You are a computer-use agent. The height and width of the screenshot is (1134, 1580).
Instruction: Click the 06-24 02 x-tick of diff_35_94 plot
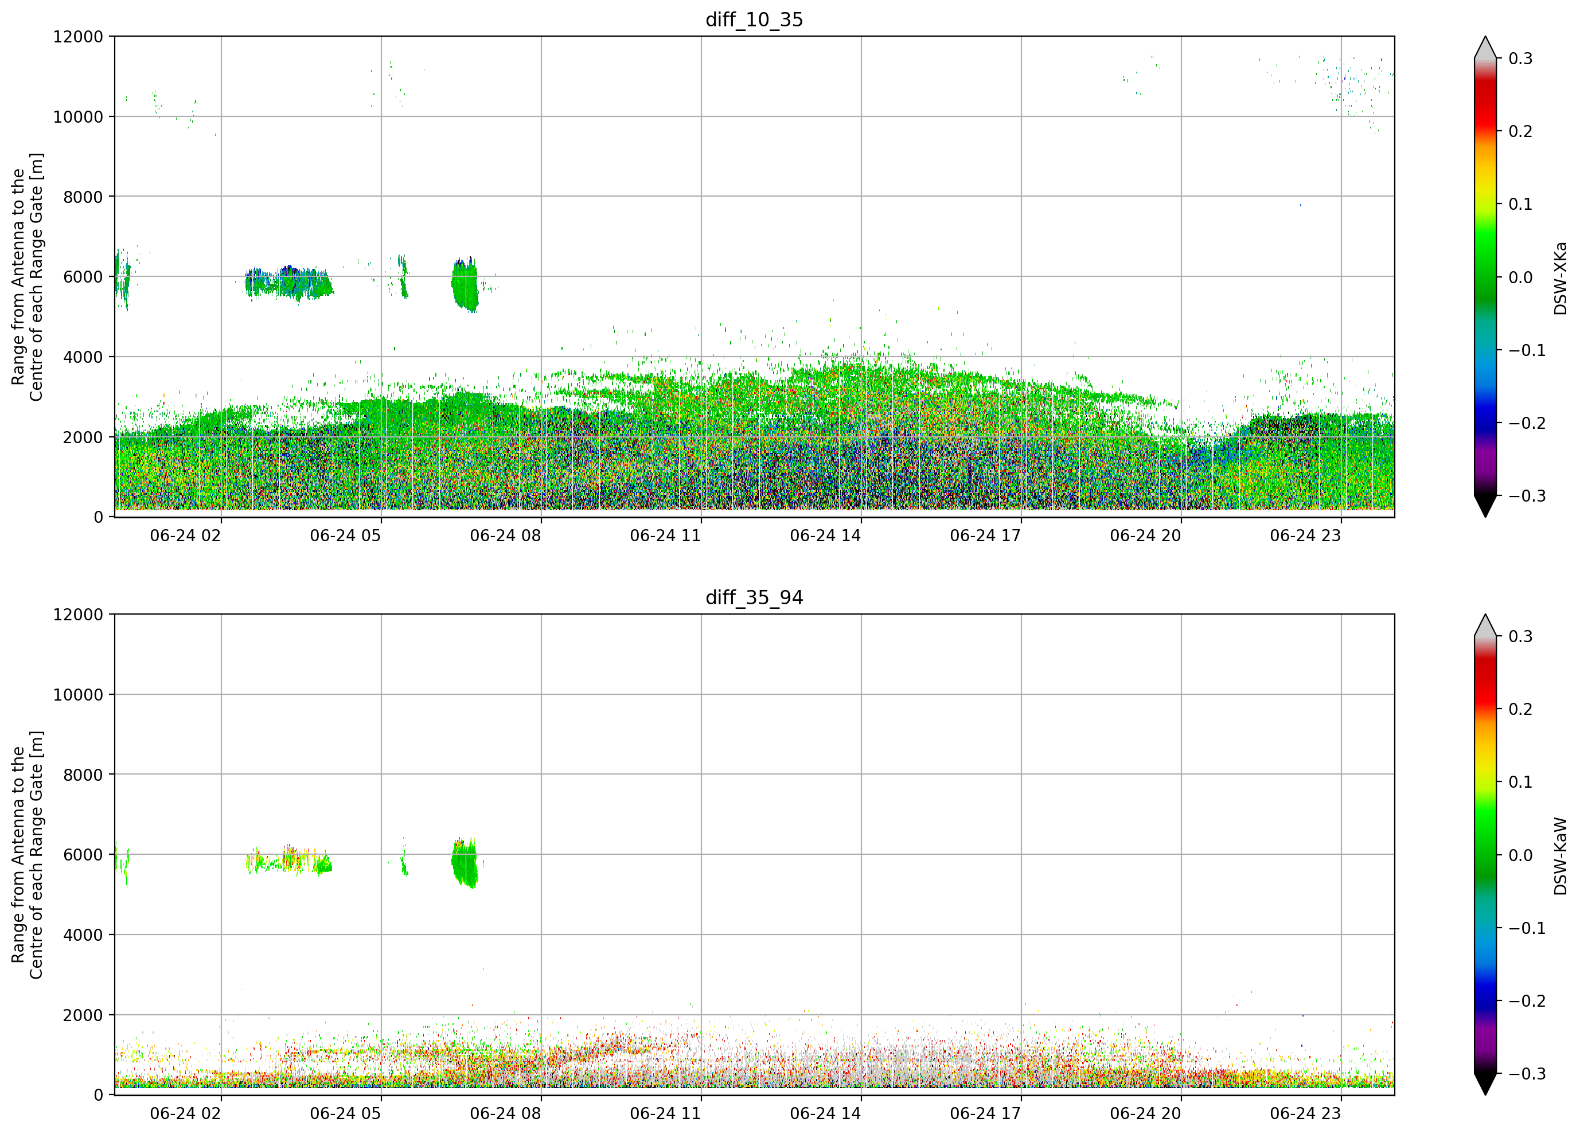click(185, 1114)
